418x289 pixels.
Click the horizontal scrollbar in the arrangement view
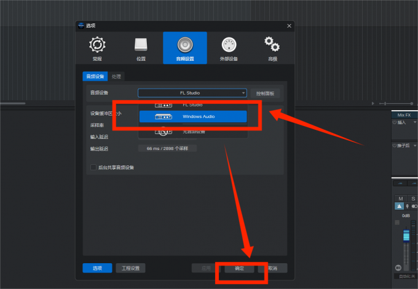click(13, 103)
